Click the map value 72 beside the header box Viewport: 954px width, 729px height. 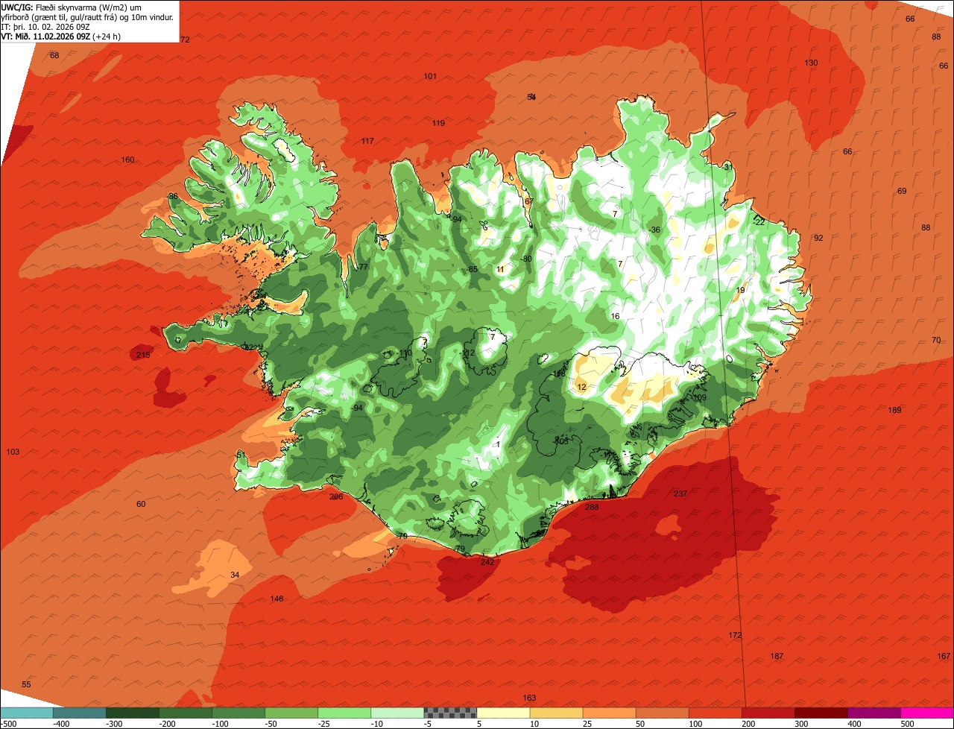click(186, 40)
